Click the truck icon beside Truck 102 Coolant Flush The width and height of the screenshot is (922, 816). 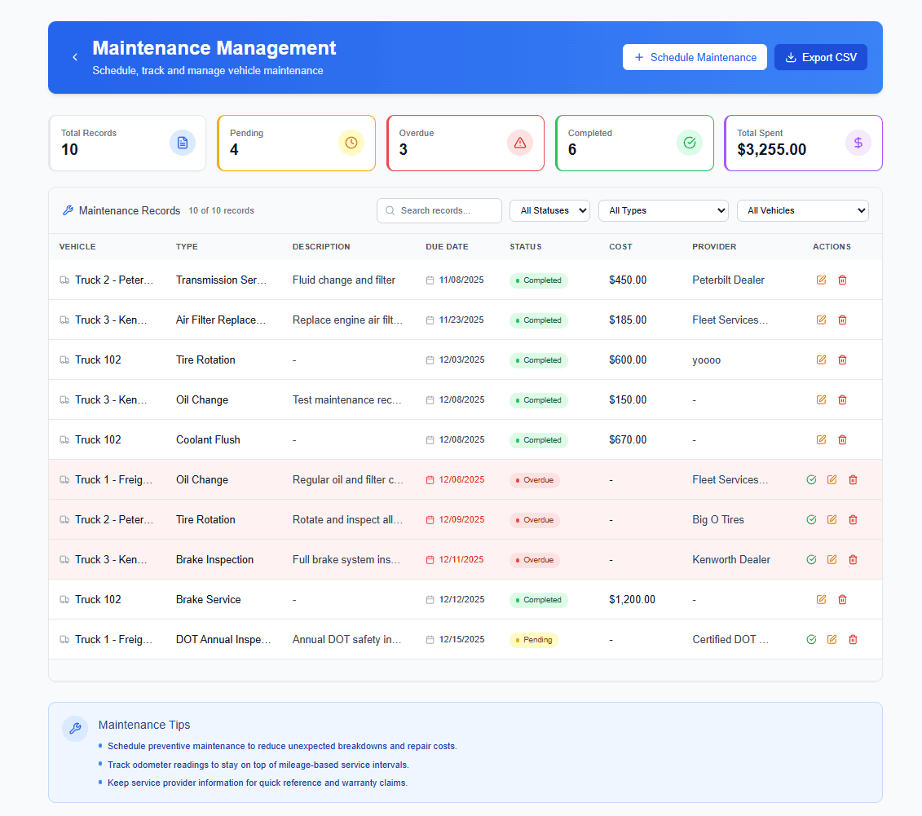pos(64,439)
